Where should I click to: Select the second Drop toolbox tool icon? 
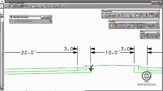(148, 36)
